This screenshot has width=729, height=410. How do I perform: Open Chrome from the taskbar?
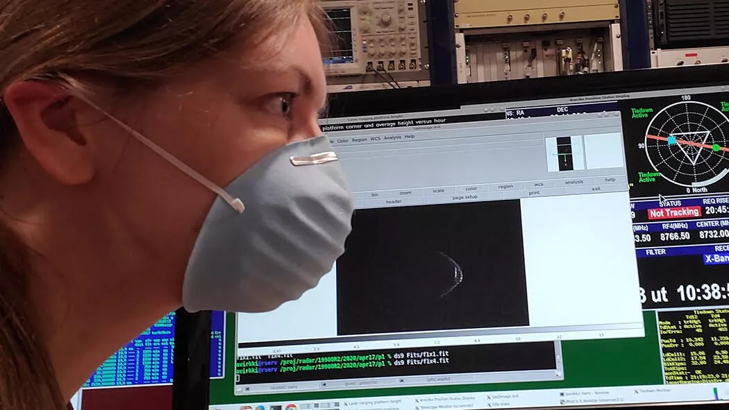(292, 408)
